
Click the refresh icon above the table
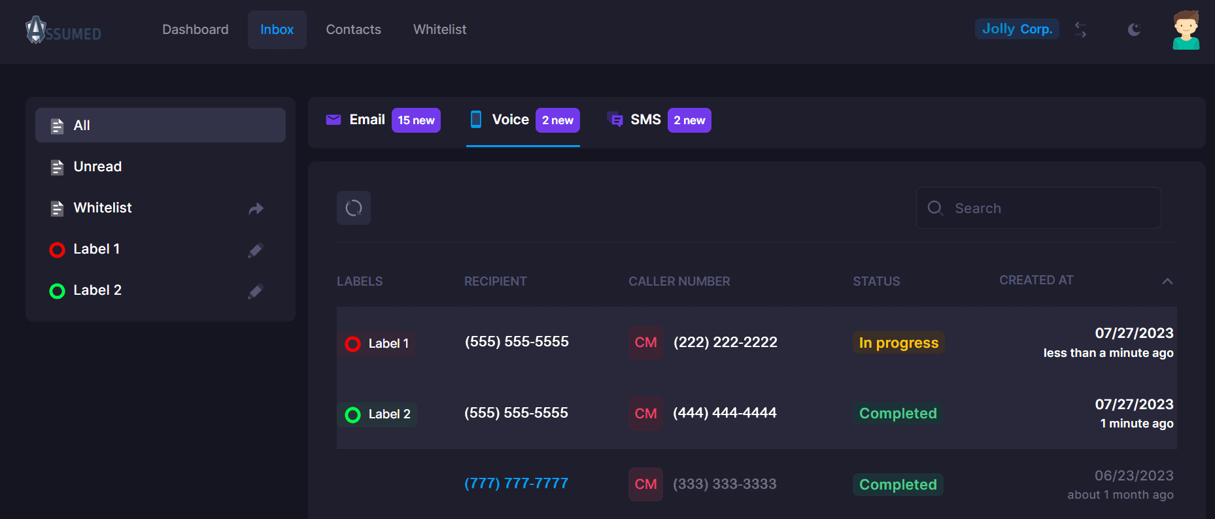[x=354, y=208]
